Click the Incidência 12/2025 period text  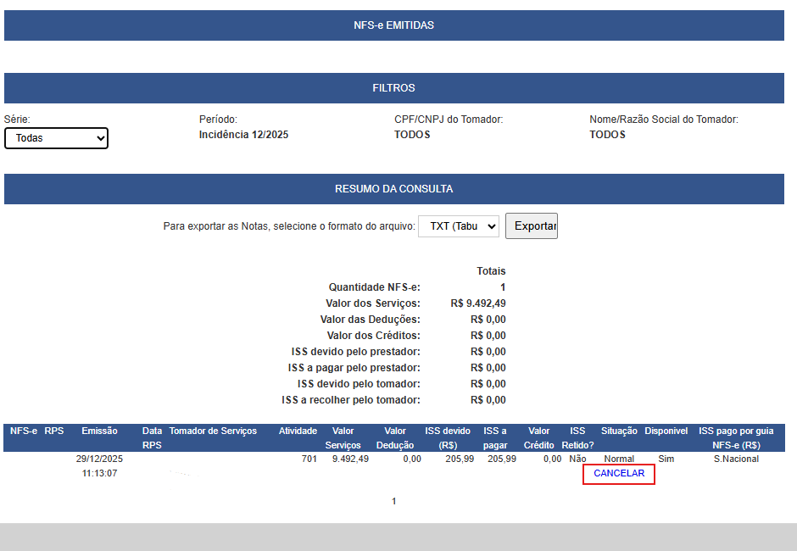click(243, 135)
